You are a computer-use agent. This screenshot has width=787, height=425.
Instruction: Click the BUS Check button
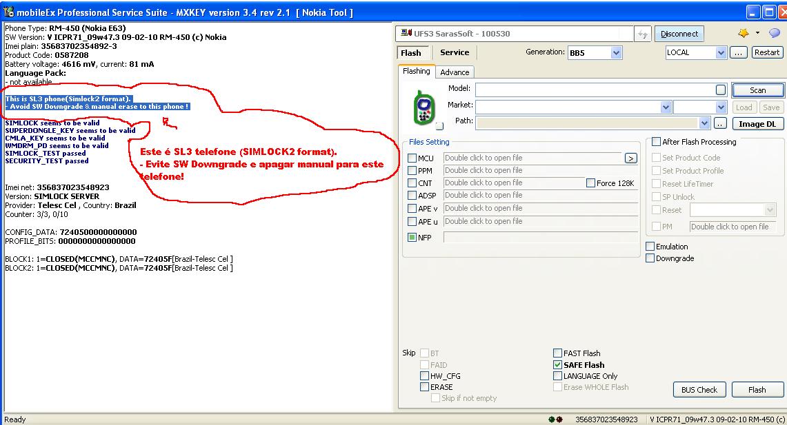tap(699, 390)
